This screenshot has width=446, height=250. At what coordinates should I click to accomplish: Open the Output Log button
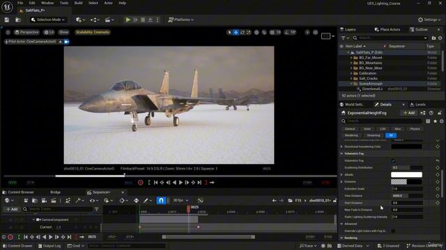[49, 246]
